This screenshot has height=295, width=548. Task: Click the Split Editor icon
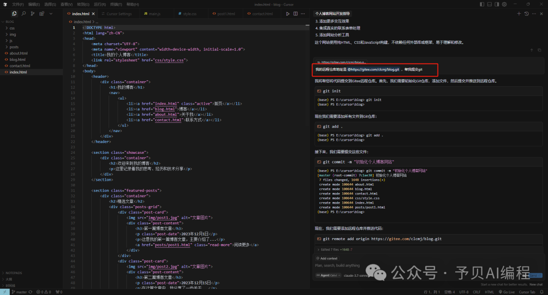point(295,14)
